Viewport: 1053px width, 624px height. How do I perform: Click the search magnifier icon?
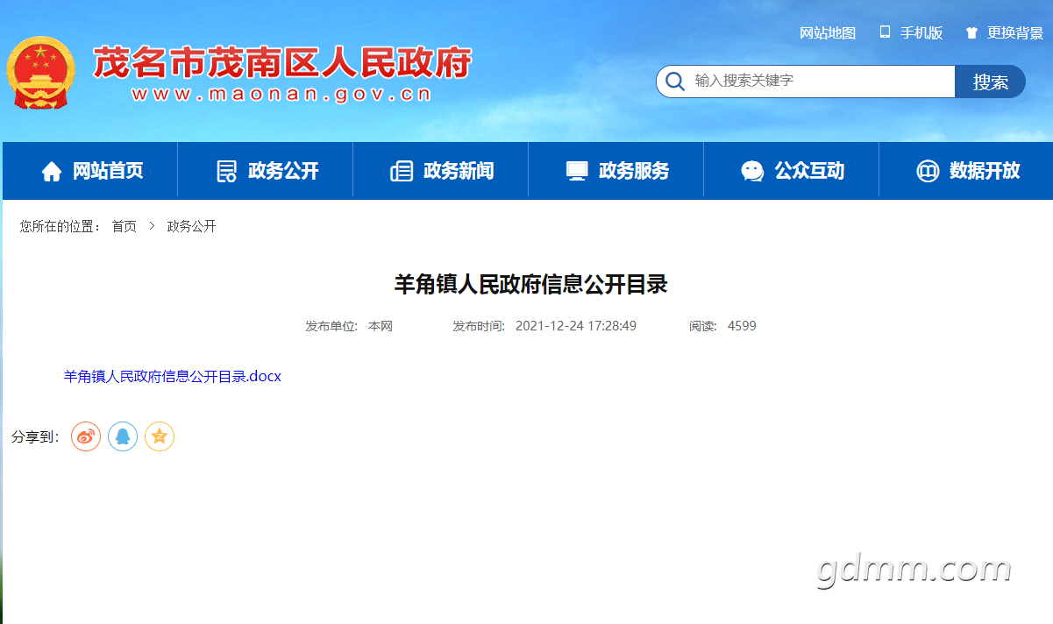674,82
